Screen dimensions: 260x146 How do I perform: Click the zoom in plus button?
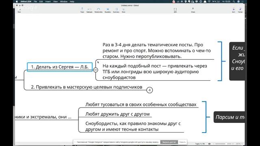point(233,144)
